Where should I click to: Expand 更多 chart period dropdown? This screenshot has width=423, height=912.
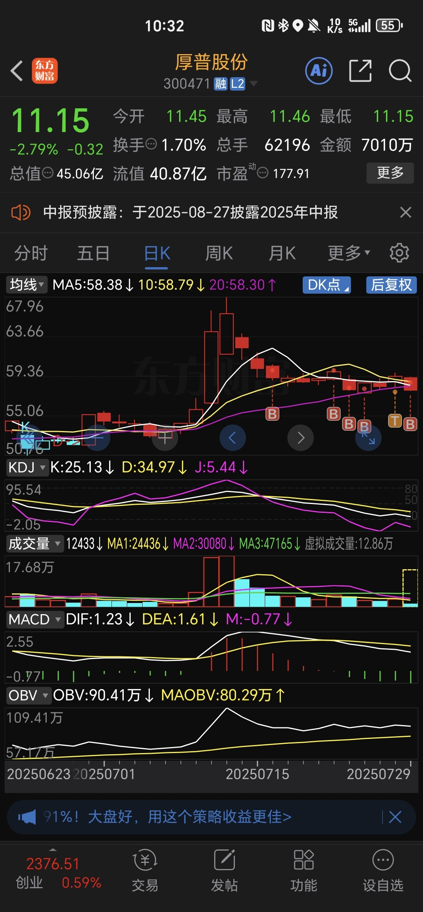[x=349, y=253]
